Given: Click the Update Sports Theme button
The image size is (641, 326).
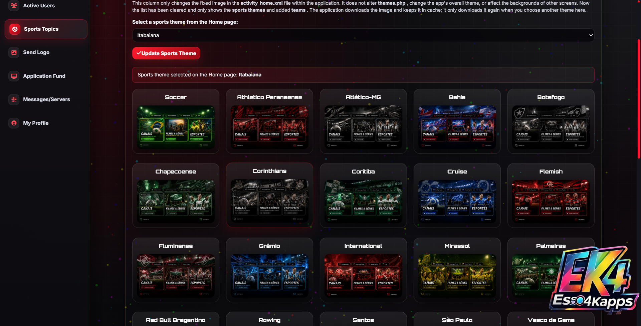Looking at the screenshot, I should point(166,53).
